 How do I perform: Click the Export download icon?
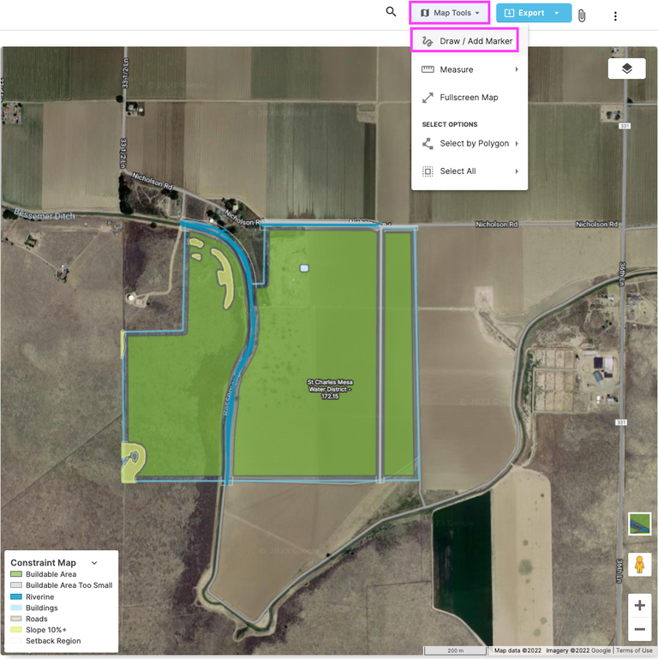tap(509, 13)
